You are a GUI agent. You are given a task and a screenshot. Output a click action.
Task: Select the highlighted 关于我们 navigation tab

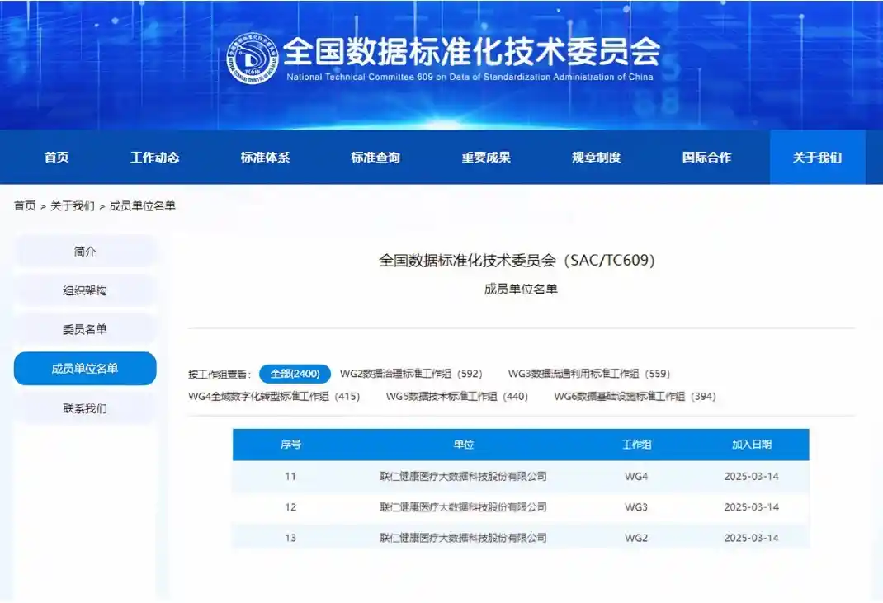coord(817,157)
